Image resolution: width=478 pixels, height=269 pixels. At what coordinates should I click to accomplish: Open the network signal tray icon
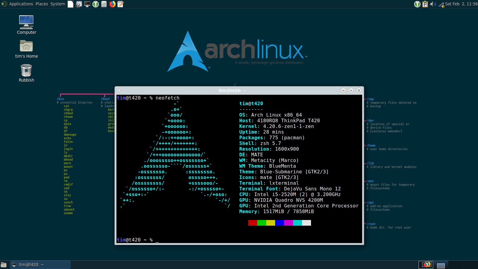(441, 4)
